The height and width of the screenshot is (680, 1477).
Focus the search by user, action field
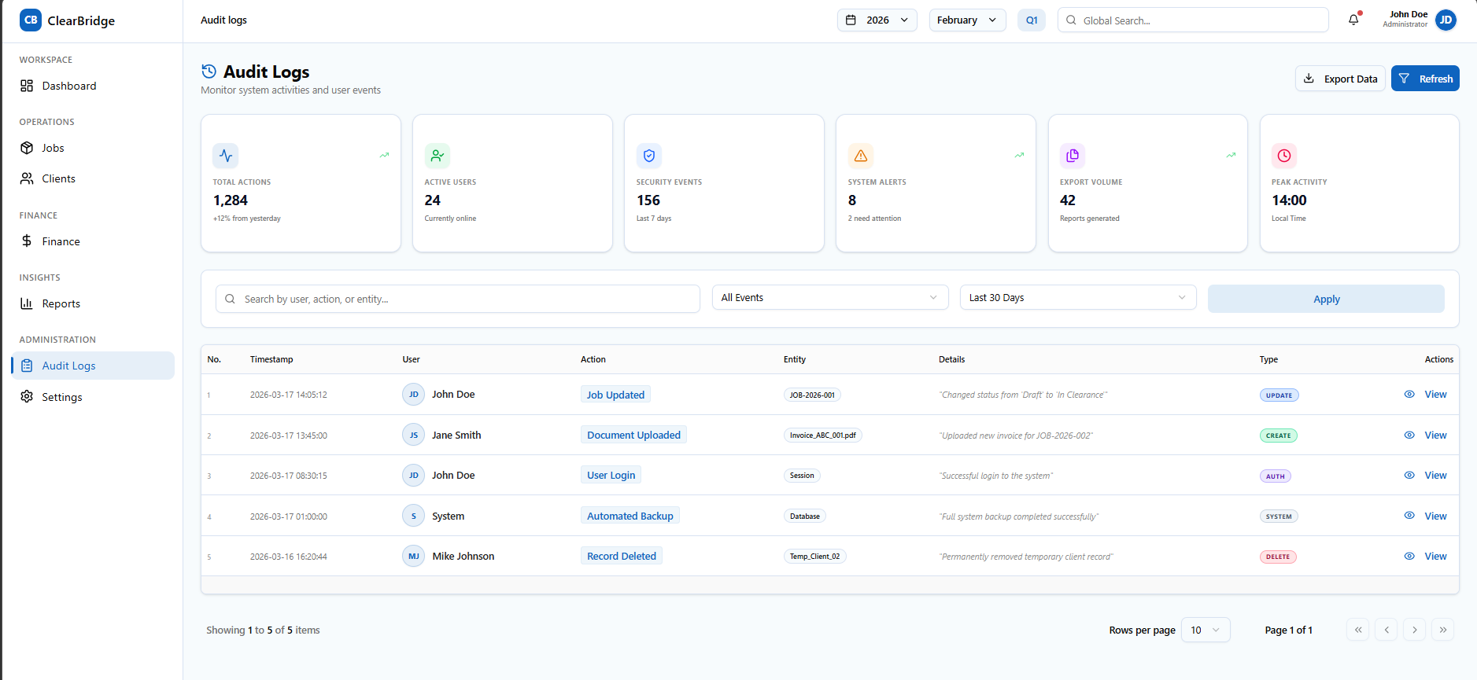[x=458, y=299]
